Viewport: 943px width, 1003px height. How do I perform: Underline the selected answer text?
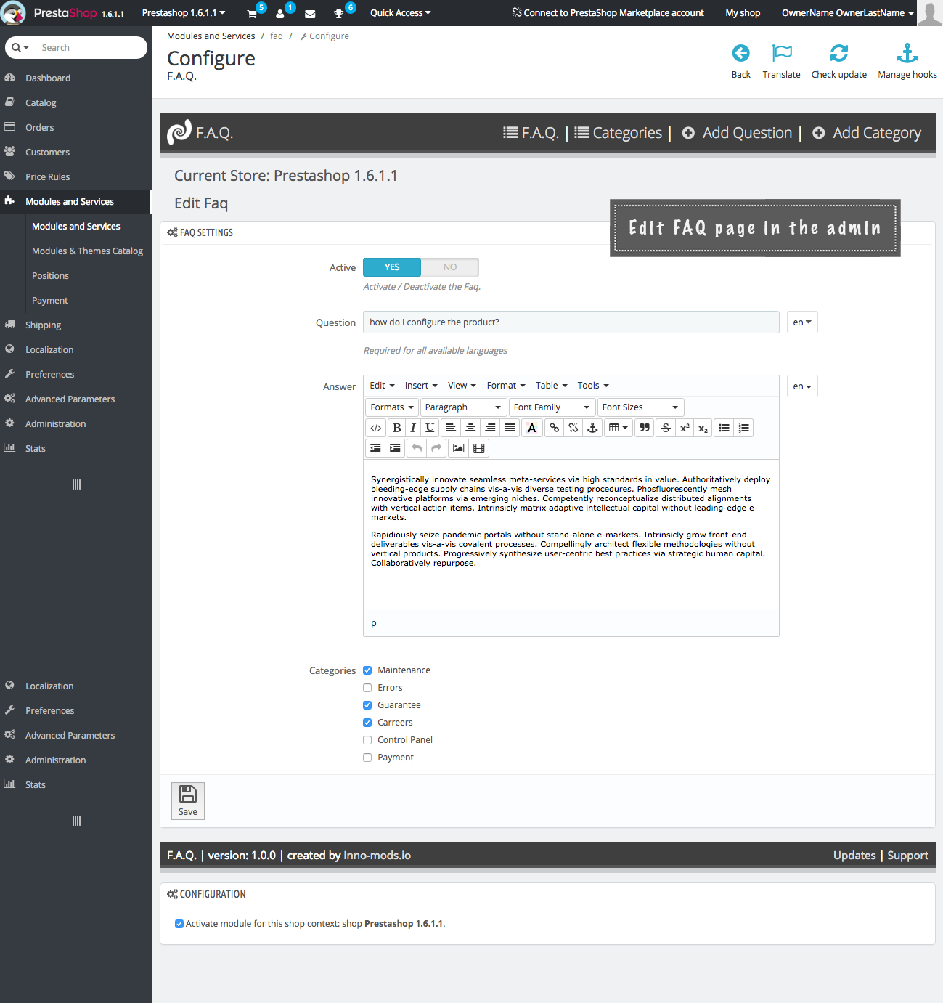(x=430, y=428)
